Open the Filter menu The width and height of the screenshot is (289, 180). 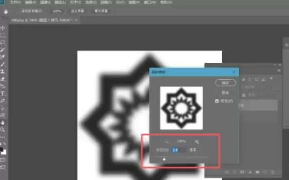tap(106, 2)
